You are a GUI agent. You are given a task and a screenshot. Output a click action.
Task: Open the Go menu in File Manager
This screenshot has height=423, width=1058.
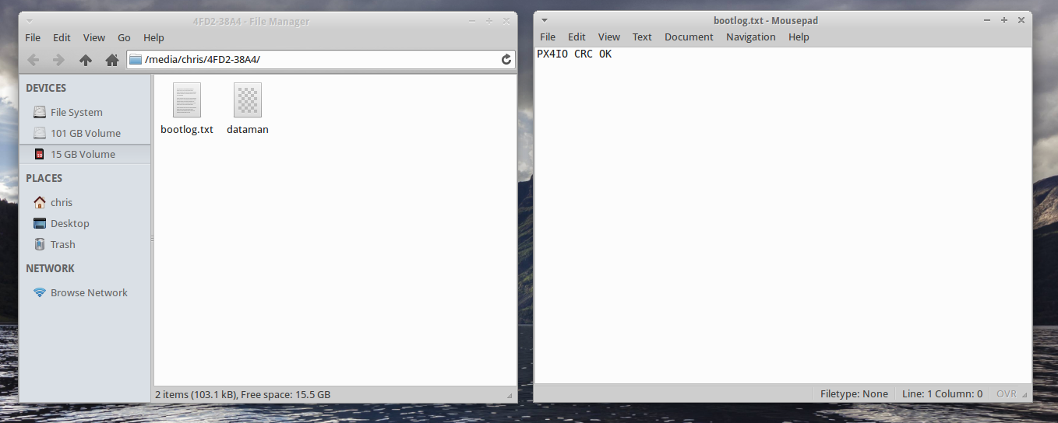(x=124, y=37)
